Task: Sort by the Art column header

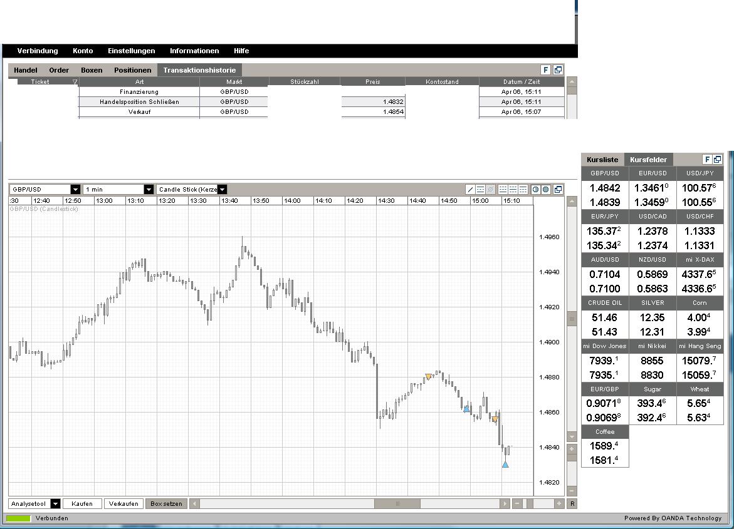Action: tap(139, 82)
